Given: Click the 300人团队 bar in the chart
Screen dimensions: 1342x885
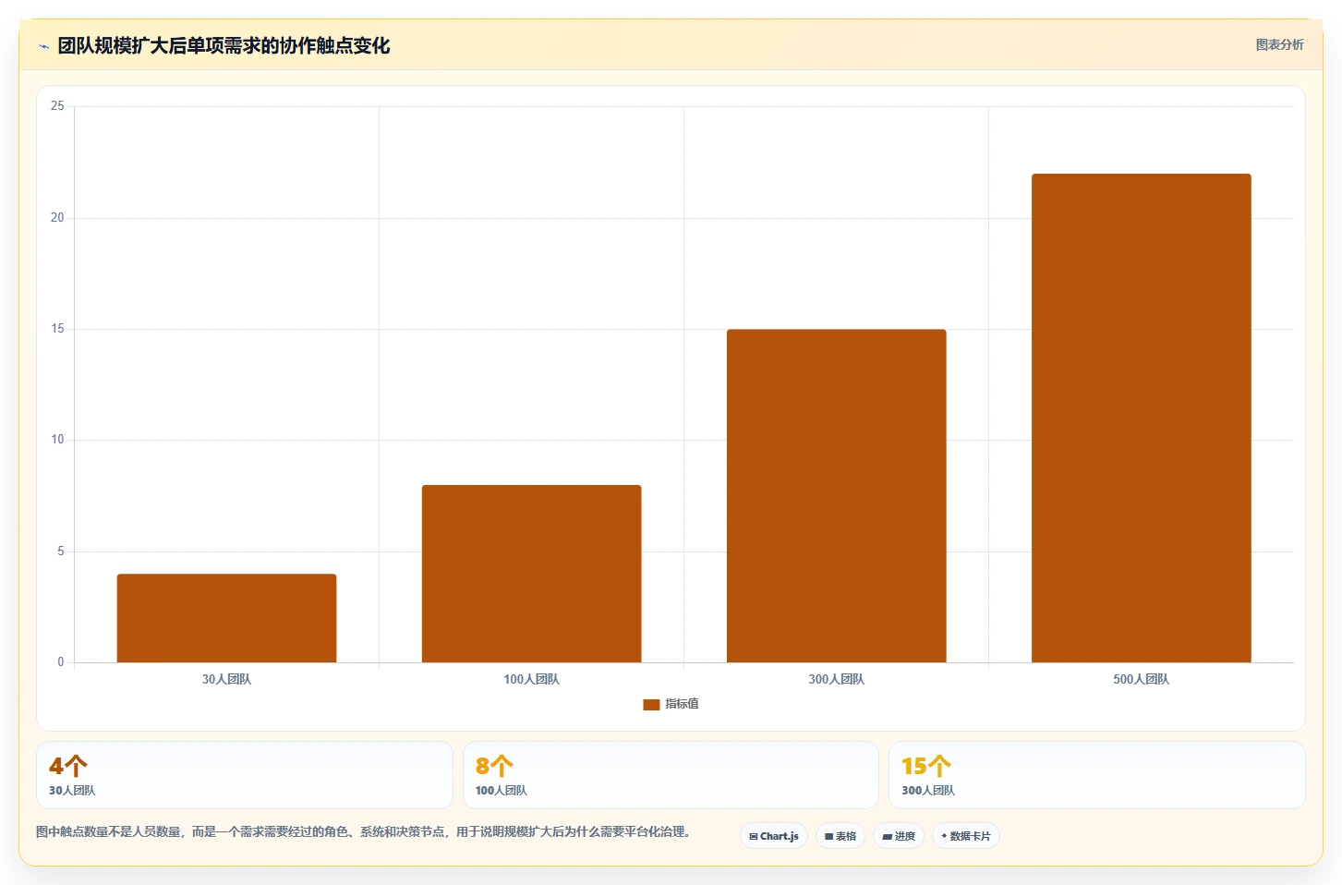Looking at the screenshot, I should tap(836, 496).
